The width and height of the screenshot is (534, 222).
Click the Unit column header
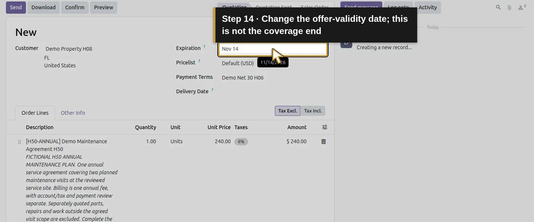pyautogui.click(x=175, y=127)
